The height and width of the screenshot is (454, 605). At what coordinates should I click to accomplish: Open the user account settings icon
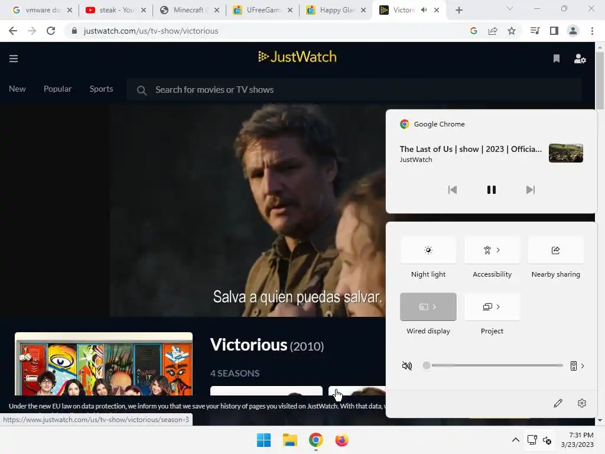pos(580,59)
